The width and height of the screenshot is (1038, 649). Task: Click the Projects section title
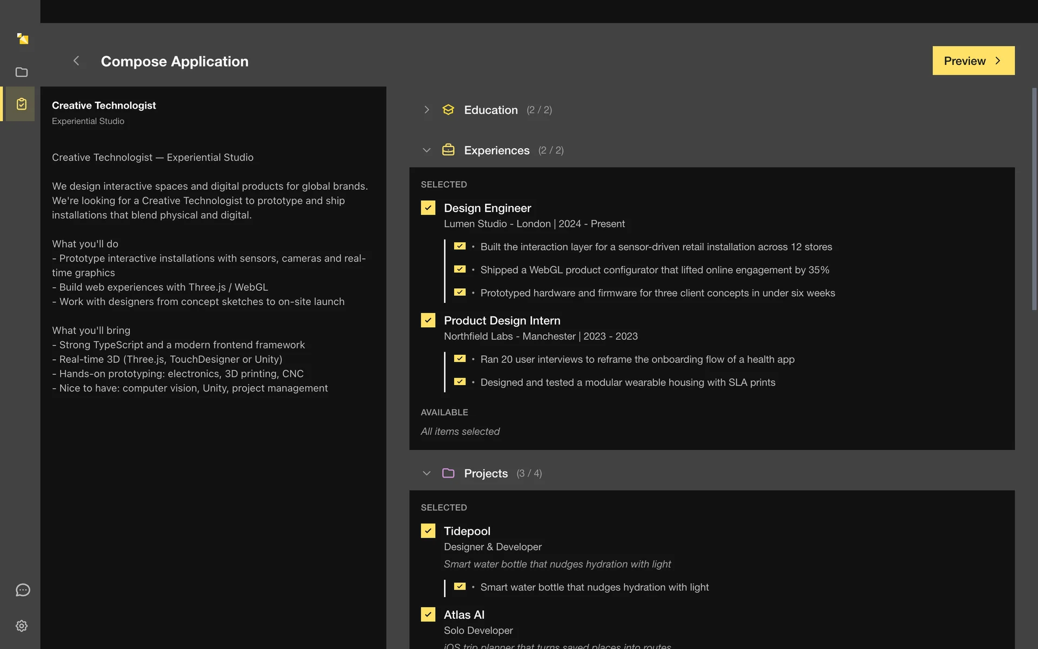pos(486,473)
